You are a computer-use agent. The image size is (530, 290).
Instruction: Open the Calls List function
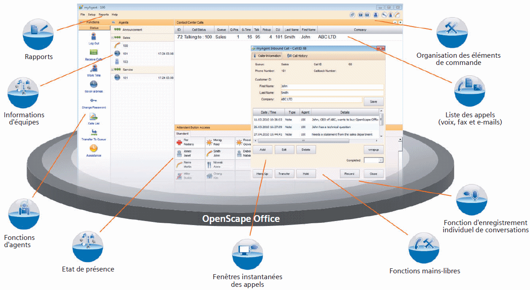coord(94,117)
